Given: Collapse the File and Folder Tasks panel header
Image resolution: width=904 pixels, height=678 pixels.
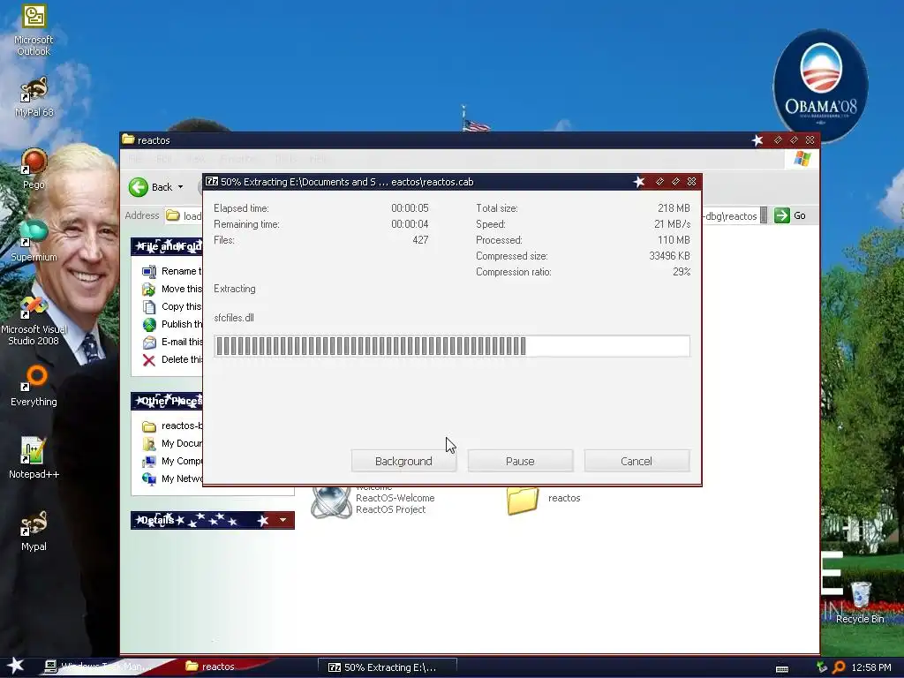Looking at the screenshot, I should [x=168, y=247].
